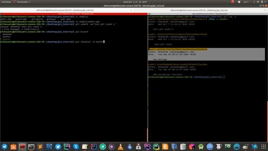The width and height of the screenshot is (268, 151).
Task: Launch PhpStorm from the dock
Action: coord(147,147)
